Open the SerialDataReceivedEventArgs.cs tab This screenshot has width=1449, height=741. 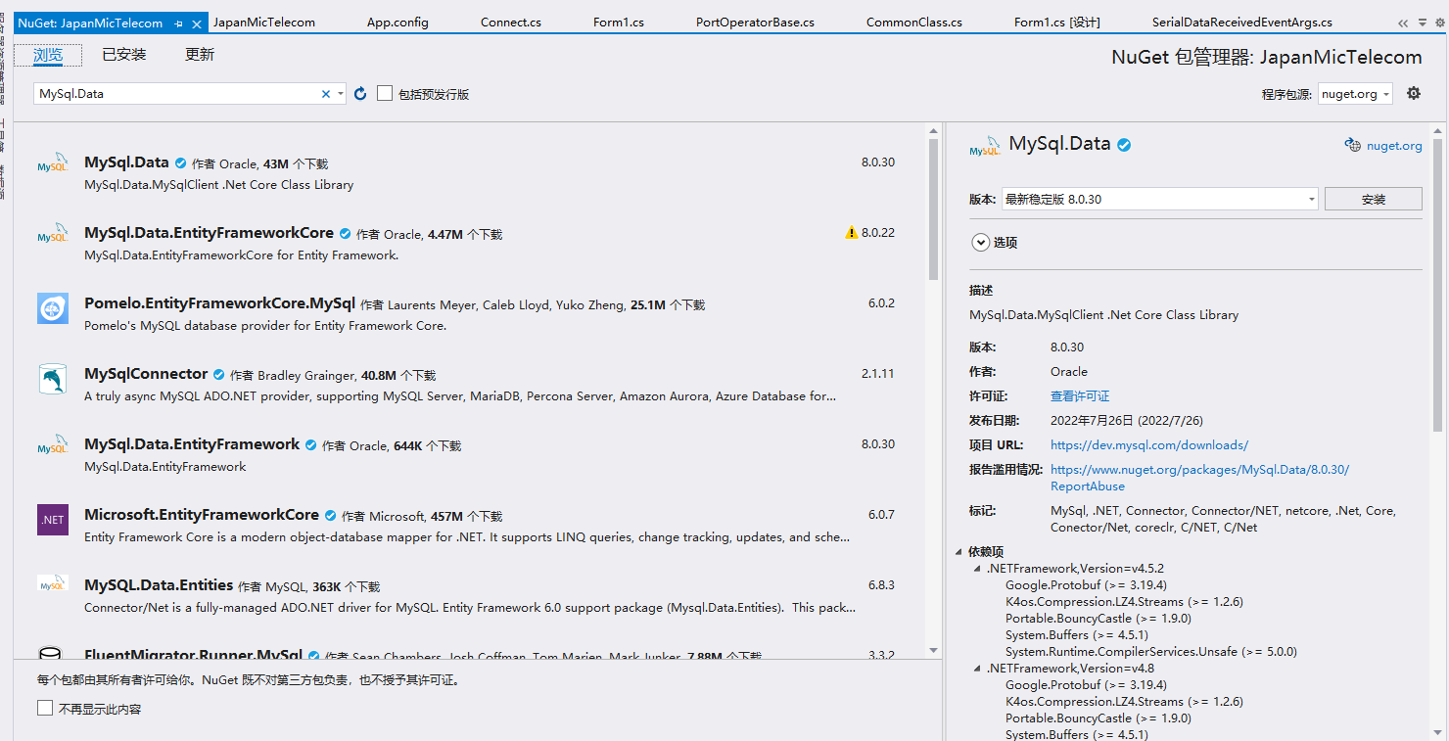point(1241,23)
